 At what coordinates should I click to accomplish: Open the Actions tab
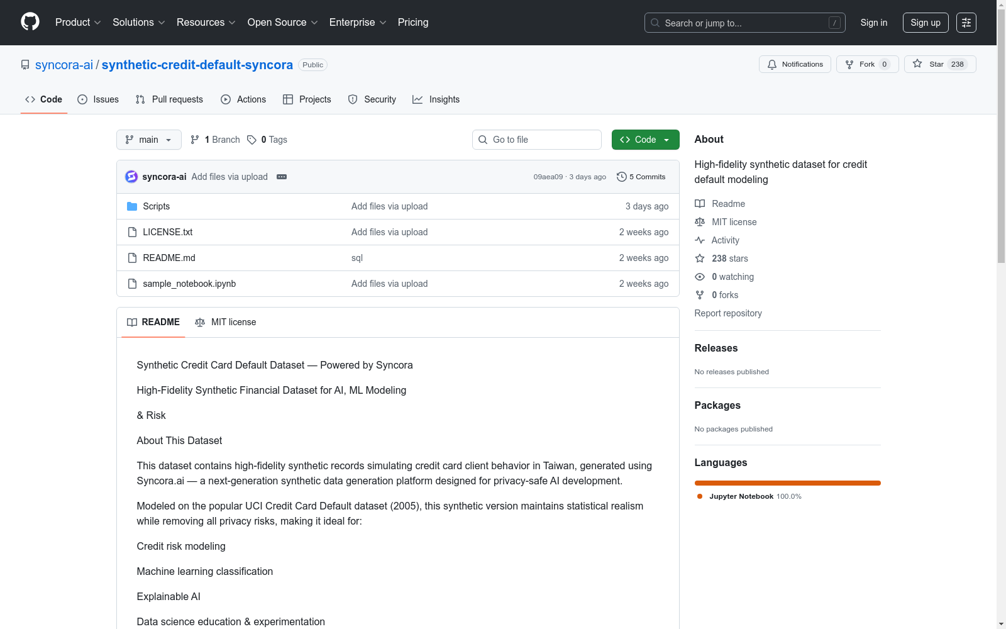pos(243,99)
